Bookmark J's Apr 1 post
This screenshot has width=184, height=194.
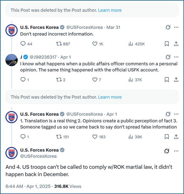point(166,80)
